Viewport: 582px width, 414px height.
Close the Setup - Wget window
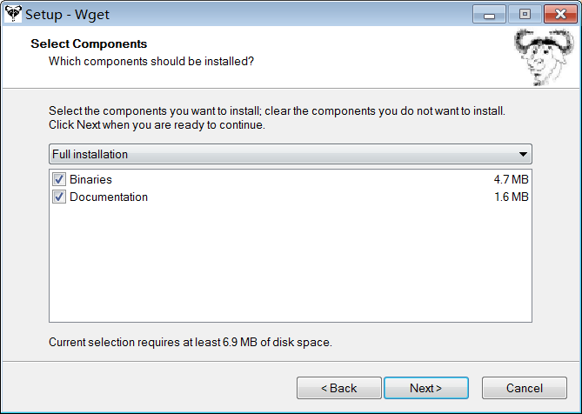pyautogui.click(x=560, y=15)
